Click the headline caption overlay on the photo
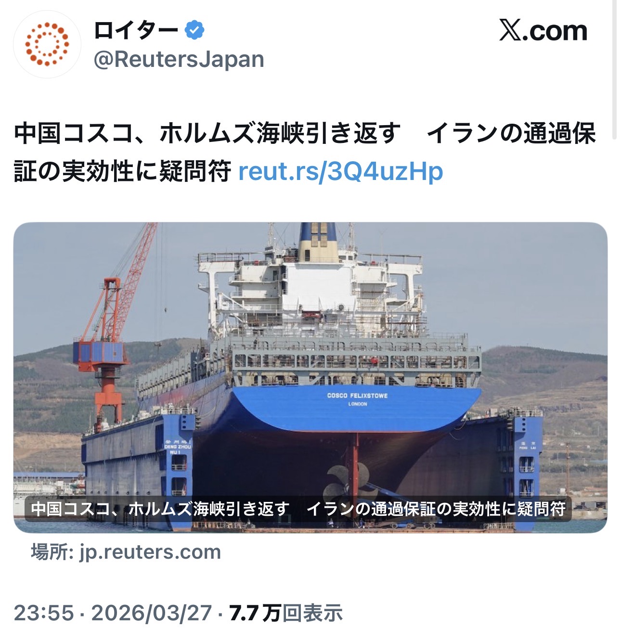This screenshot has width=621, height=628. click(x=298, y=509)
